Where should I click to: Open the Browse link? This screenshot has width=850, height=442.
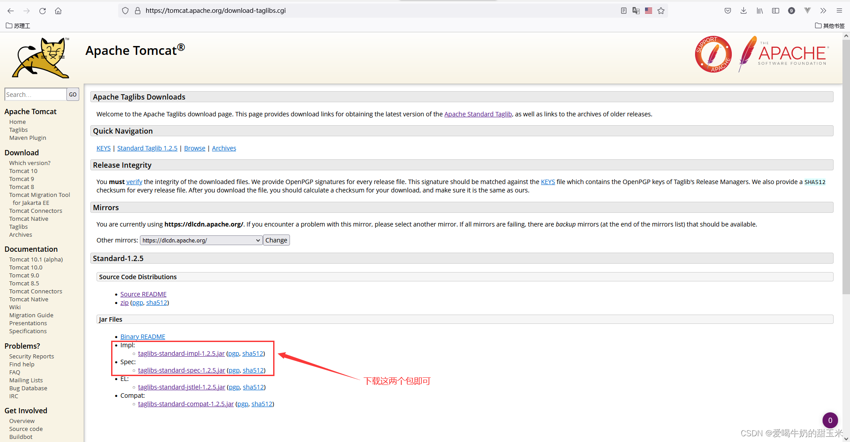point(195,148)
